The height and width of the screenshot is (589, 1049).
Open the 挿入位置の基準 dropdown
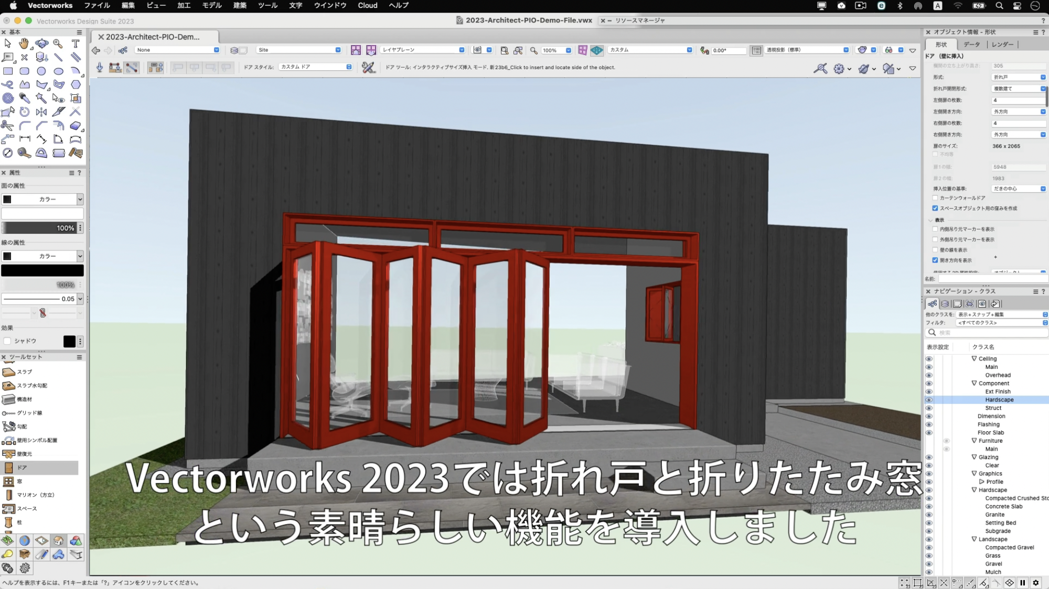pyautogui.click(x=1019, y=189)
